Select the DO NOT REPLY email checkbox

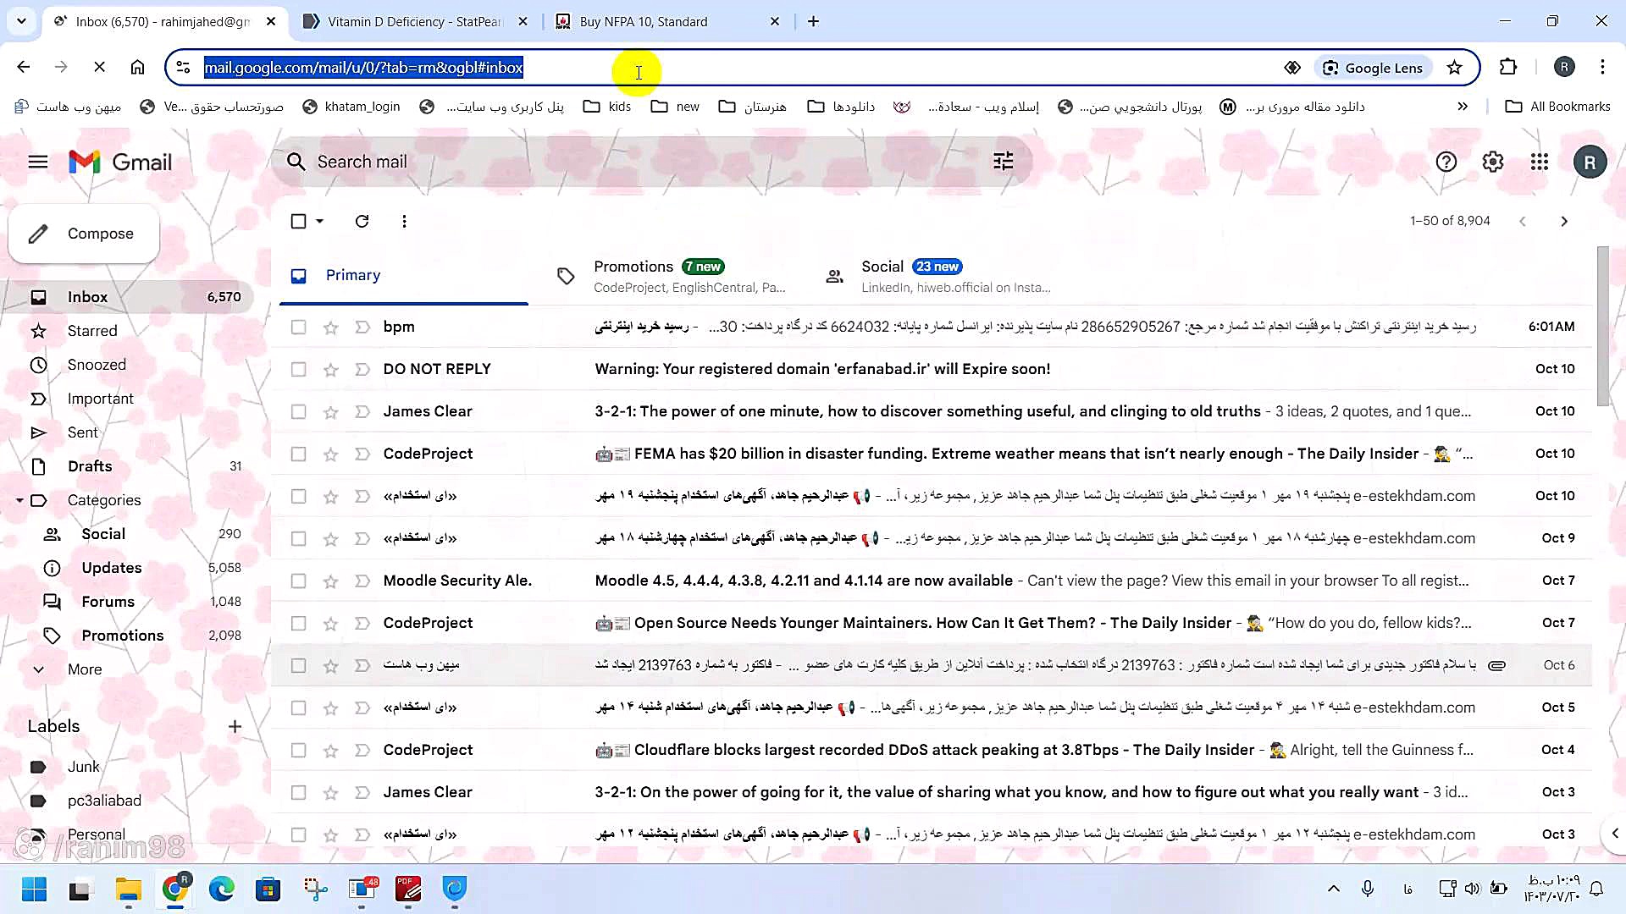(x=298, y=370)
